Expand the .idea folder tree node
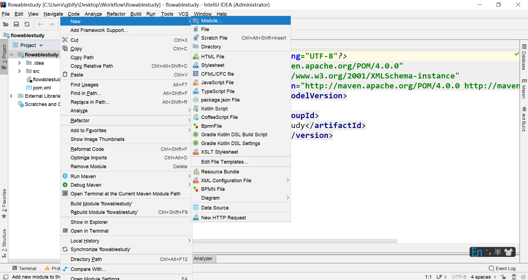The width and height of the screenshot is (528, 280). (19, 63)
